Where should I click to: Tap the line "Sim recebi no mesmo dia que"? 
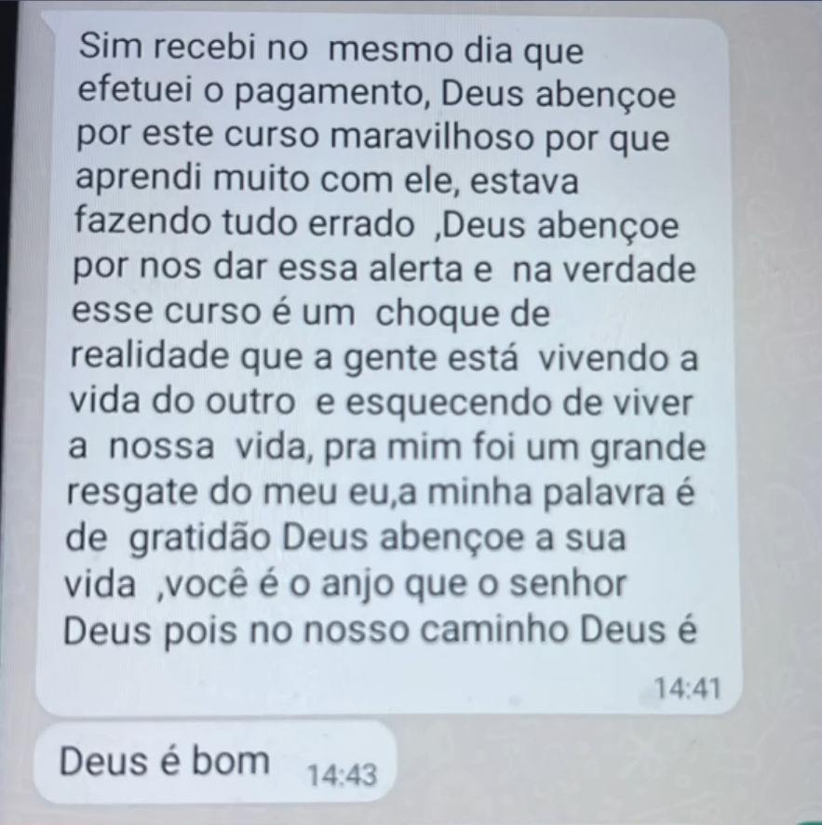(331, 48)
